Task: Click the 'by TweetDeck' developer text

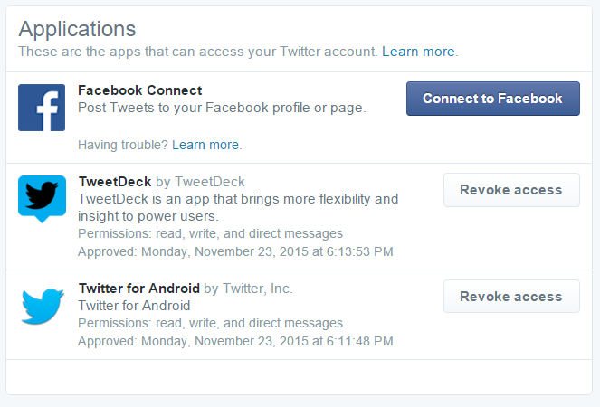Action: 200,182
